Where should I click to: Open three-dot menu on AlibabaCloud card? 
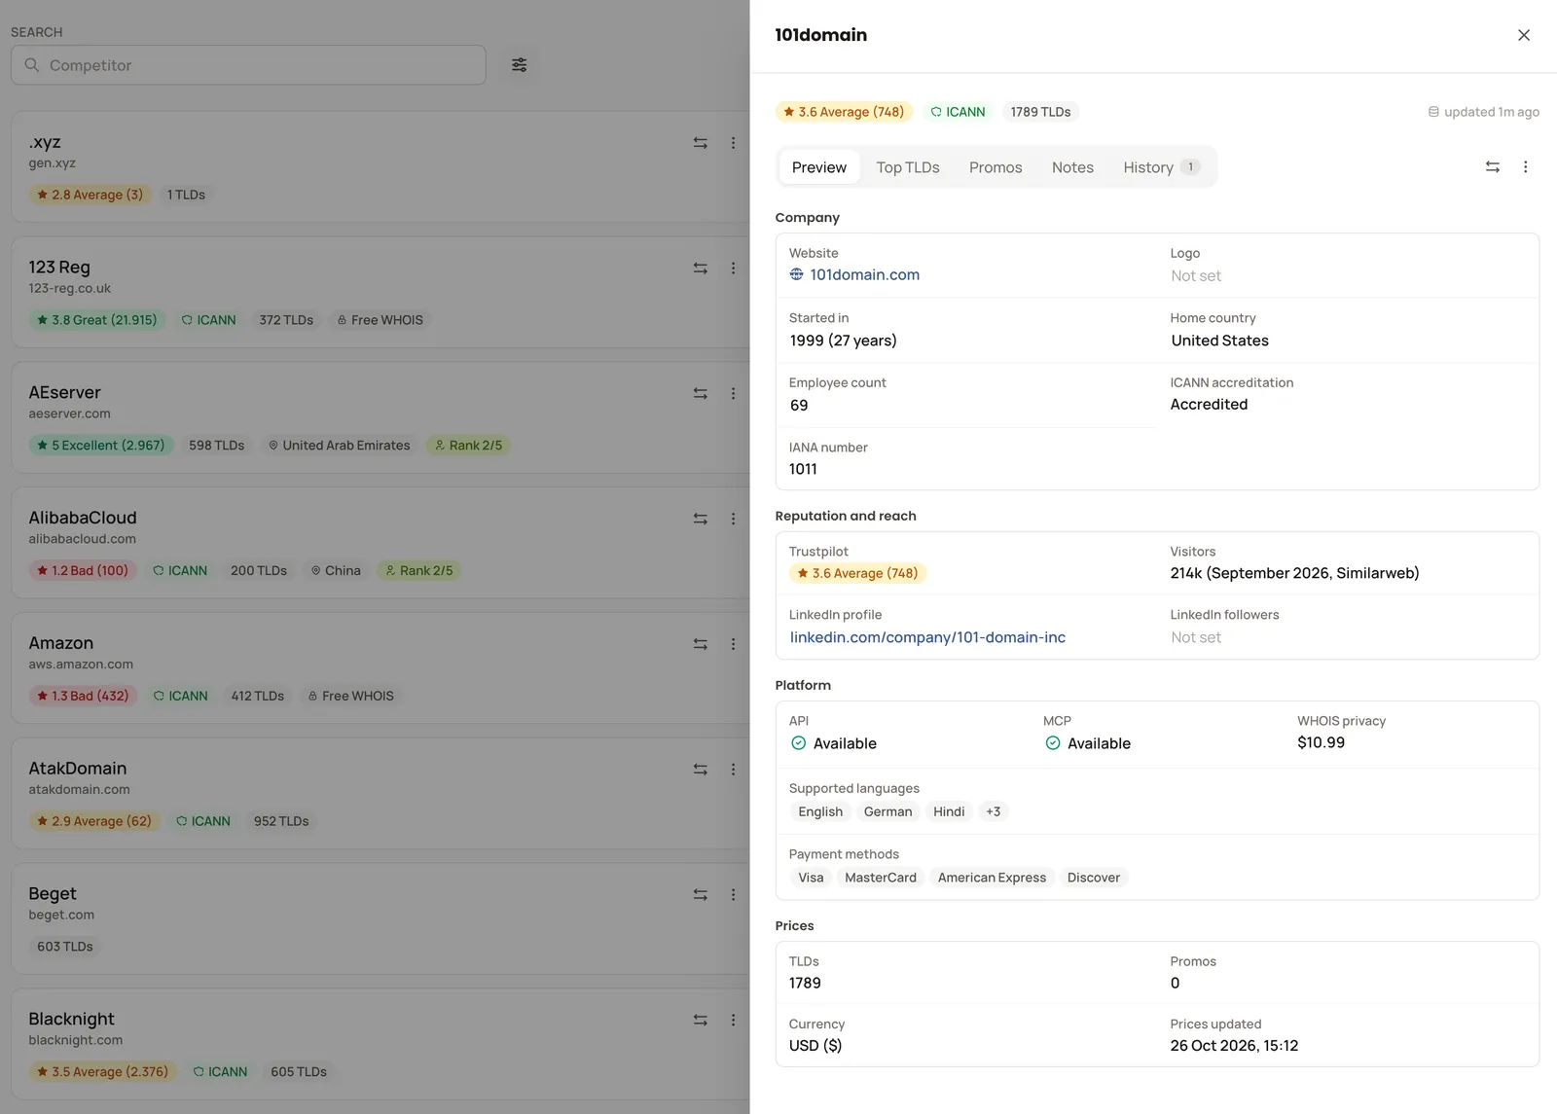733,520
